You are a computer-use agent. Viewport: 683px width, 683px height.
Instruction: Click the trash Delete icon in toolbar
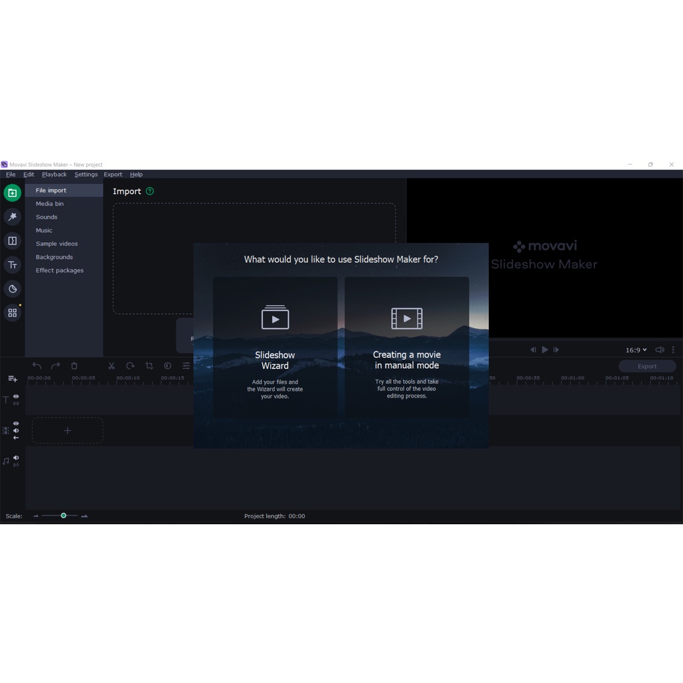[x=74, y=366]
